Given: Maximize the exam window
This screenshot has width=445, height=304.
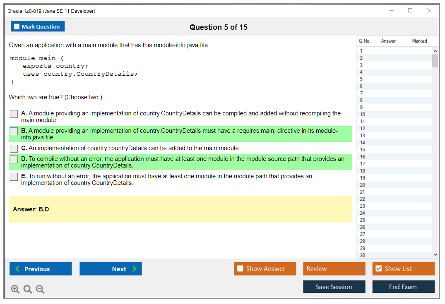Looking at the screenshot, I should [410, 11].
